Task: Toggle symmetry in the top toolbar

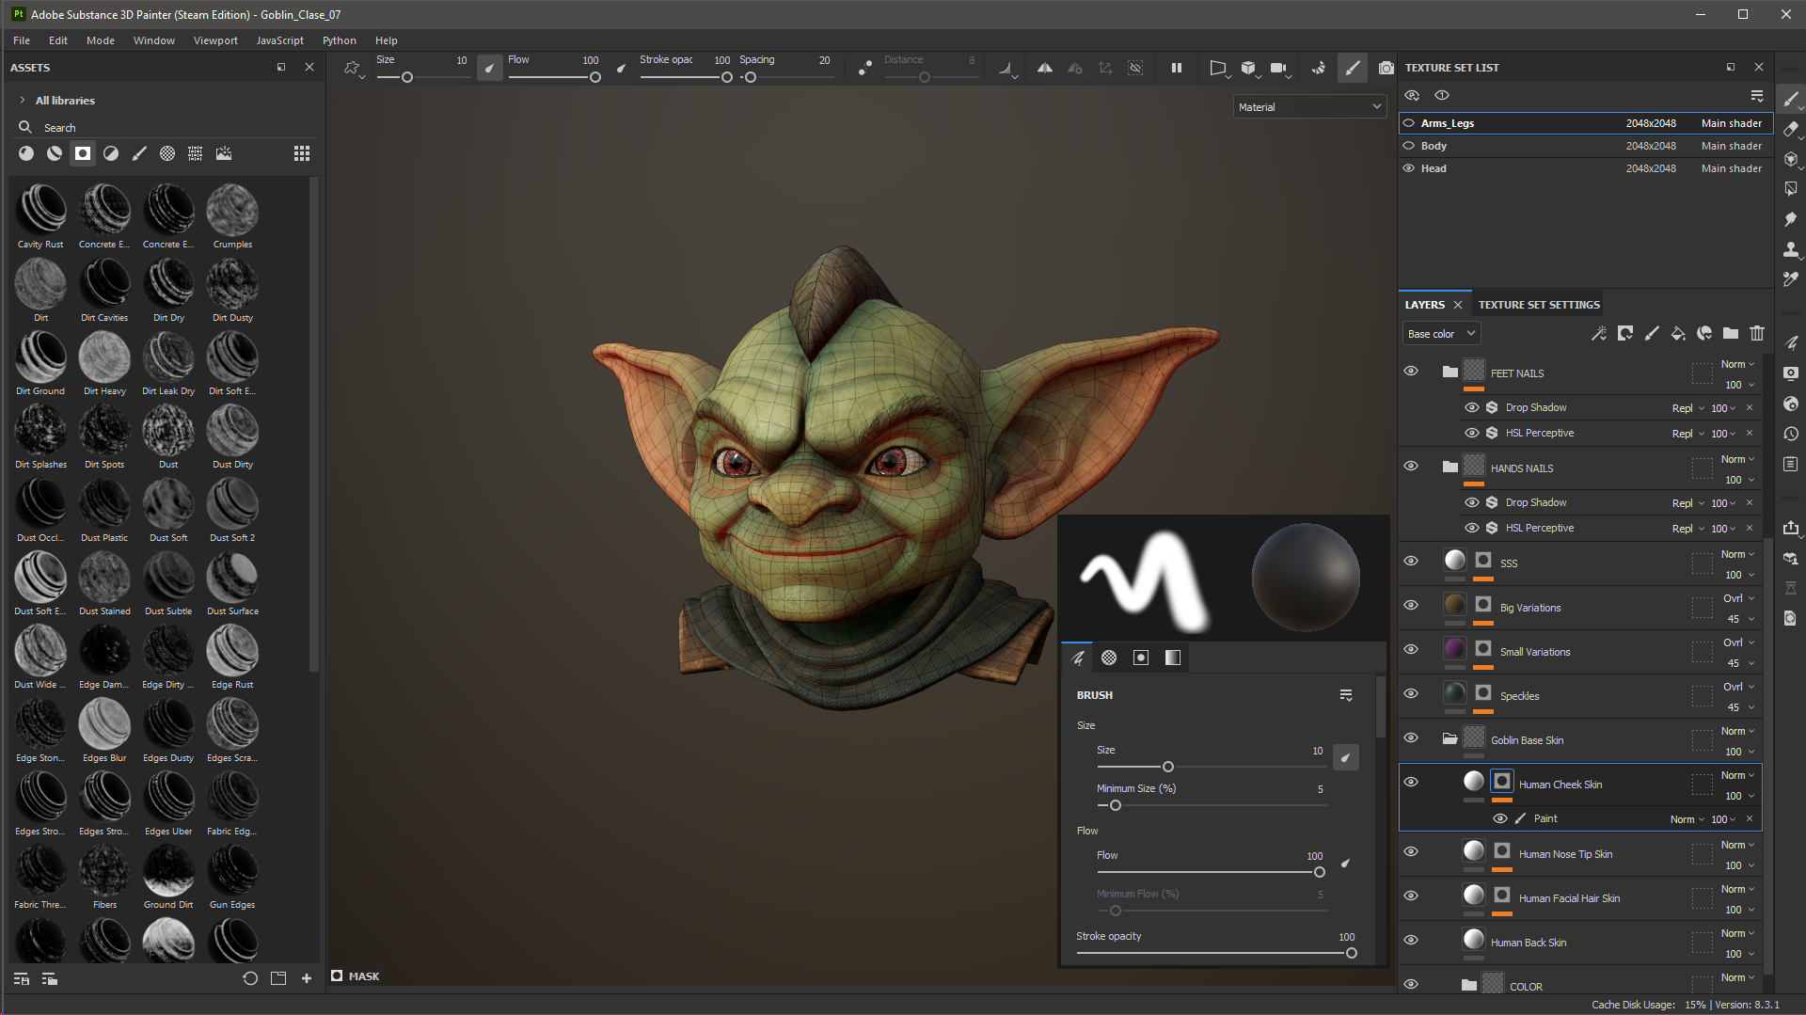Action: click(1044, 68)
